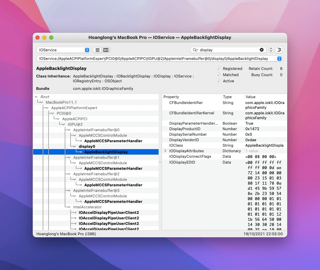The width and height of the screenshot is (320, 270).
Task: Select AppleMCCSParameterHandler under AppleIntelFramebuffer@3
Action: [113, 201]
